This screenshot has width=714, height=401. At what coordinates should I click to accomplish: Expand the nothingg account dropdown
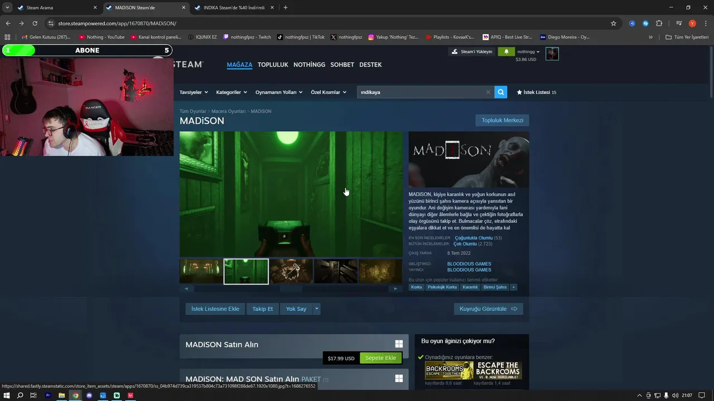tap(529, 52)
